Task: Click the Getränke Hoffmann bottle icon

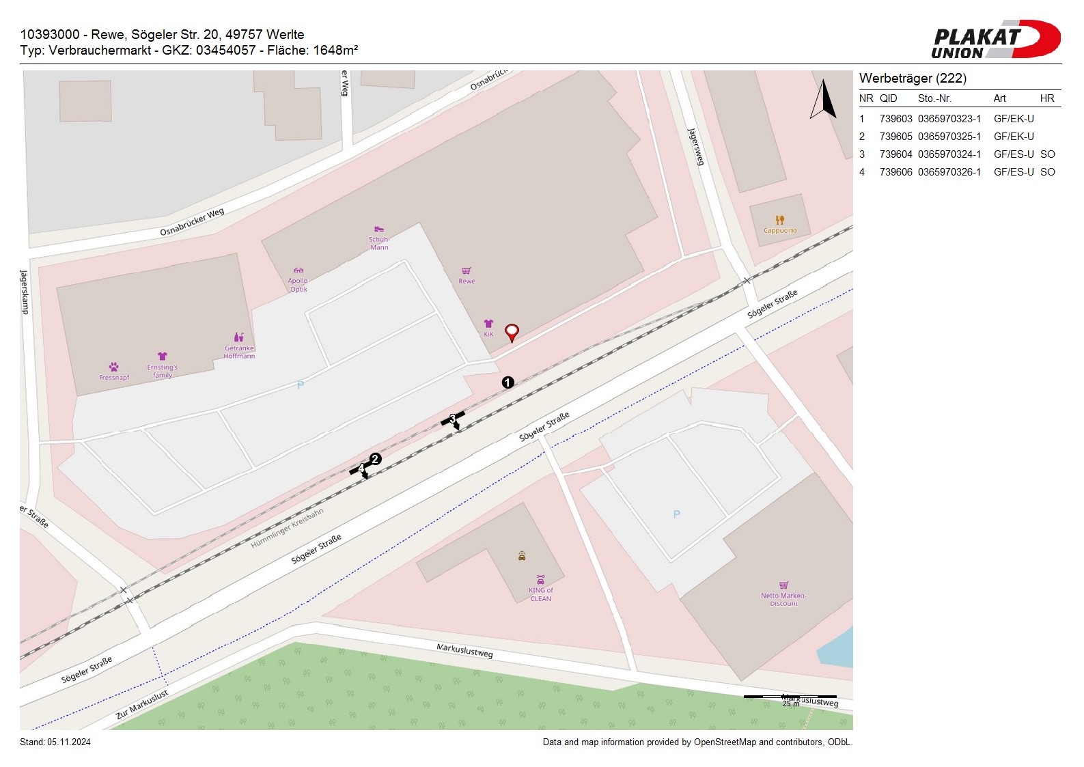Action: click(238, 337)
